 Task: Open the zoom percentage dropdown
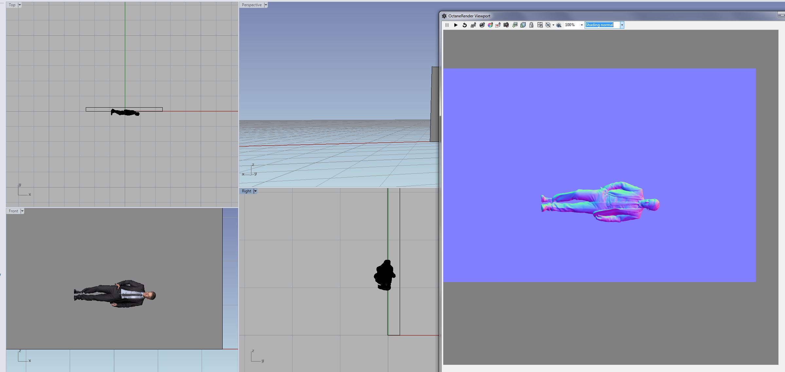(x=582, y=25)
